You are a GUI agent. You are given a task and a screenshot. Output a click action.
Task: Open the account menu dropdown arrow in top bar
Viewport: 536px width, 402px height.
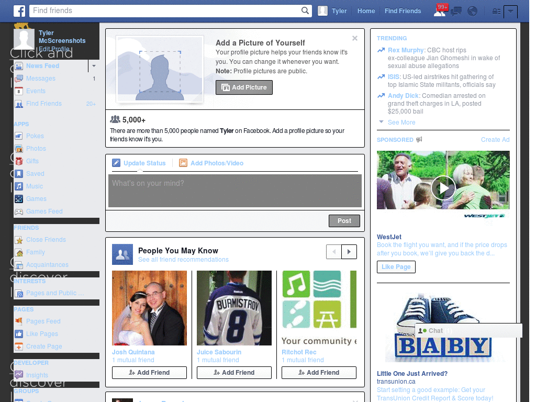510,12
